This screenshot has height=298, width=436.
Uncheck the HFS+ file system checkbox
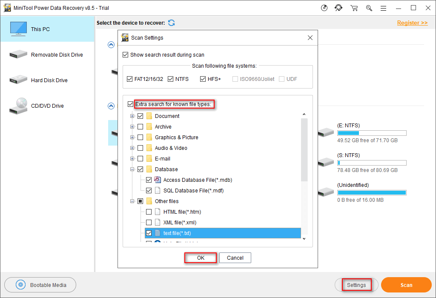[203, 79]
